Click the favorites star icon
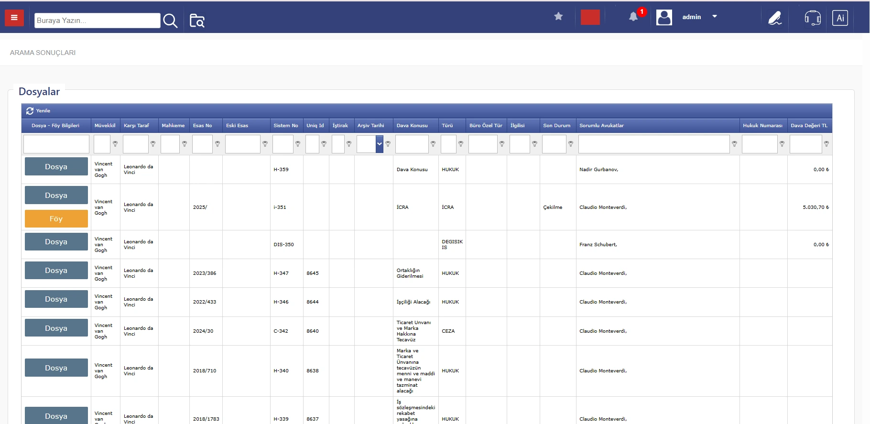Image resolution: width=870 pixels, height=424 pixels. [558, 17]
